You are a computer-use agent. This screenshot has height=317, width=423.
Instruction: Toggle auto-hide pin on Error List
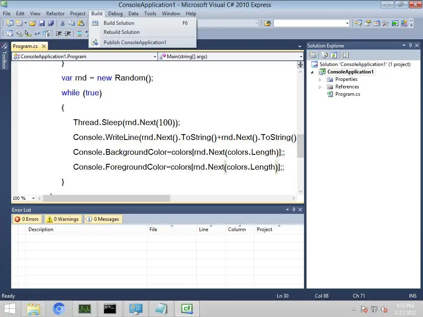click(x=294, y=209)
